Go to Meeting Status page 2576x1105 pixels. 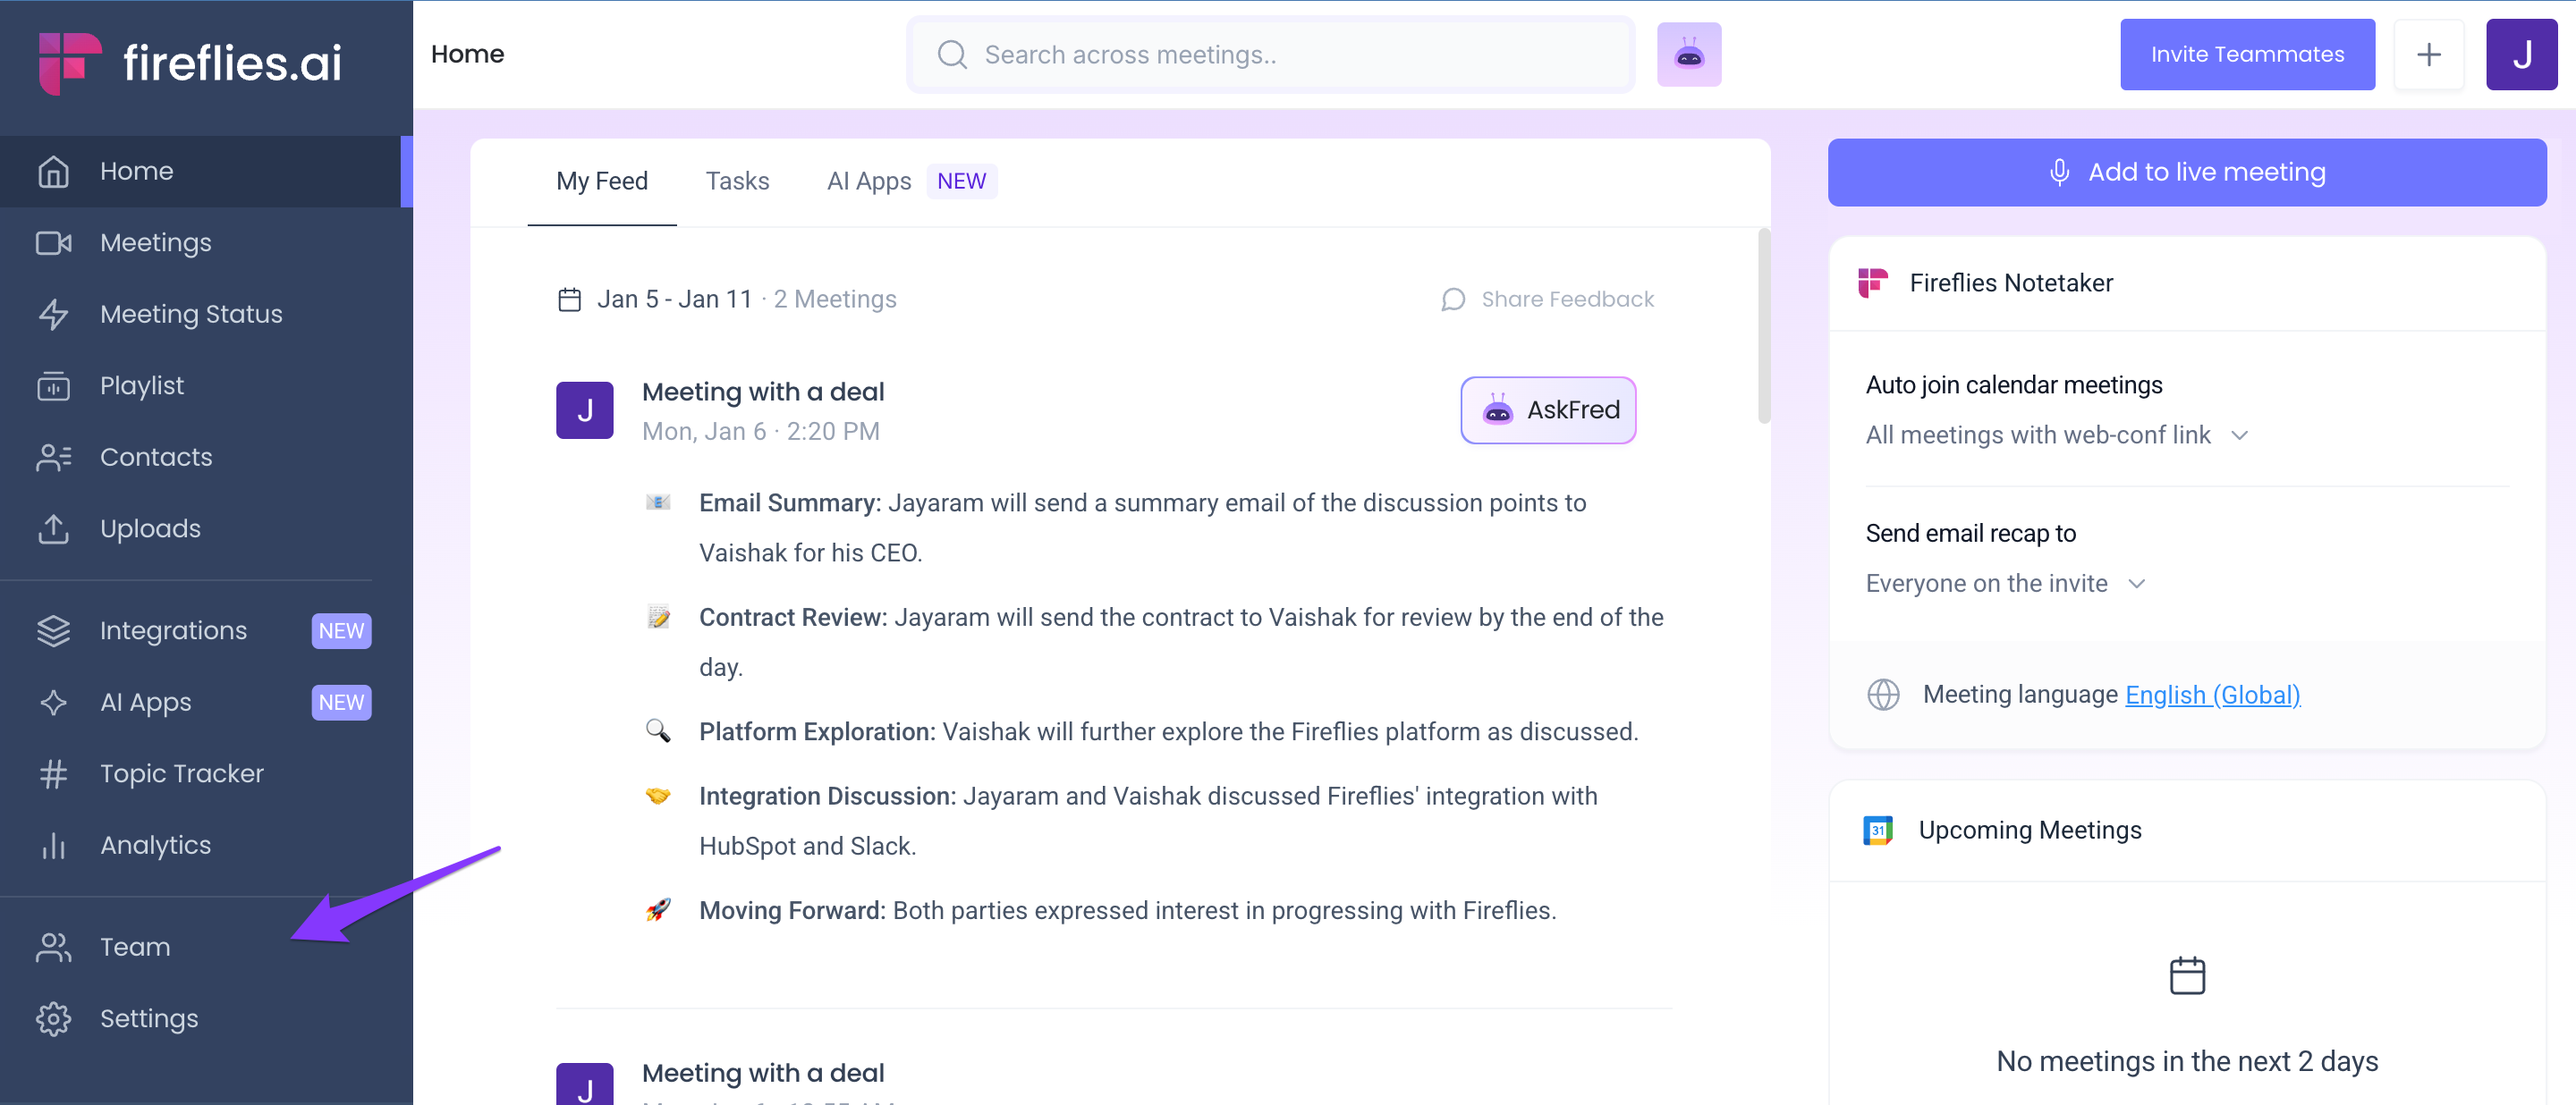[x=205, y=314]
